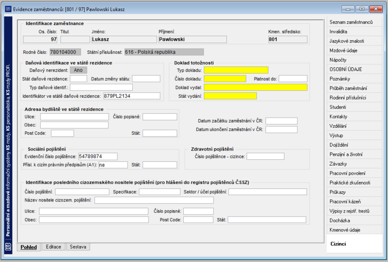The width and height of the screenshot is (388, 262).
Task: Click the KS application icon in title bar
Action: pyautogui.click(x=8, y=9)
